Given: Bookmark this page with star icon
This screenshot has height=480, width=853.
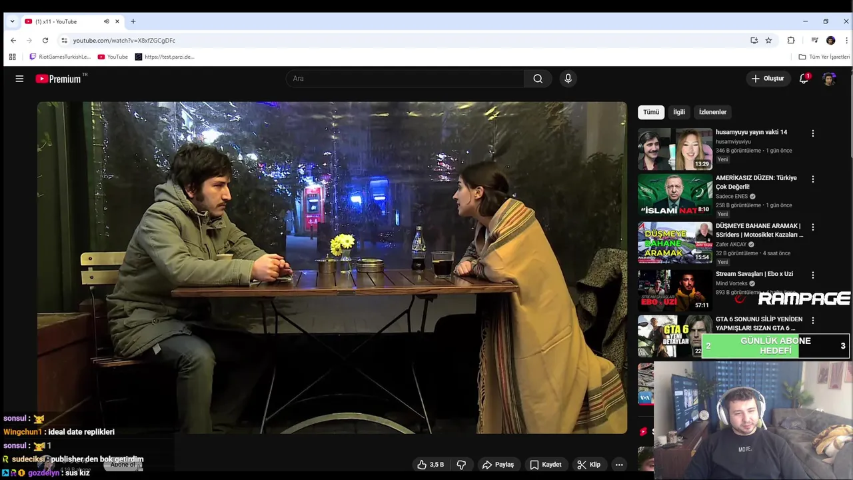Looking at the screenshot, I should [x=768, y=40].
